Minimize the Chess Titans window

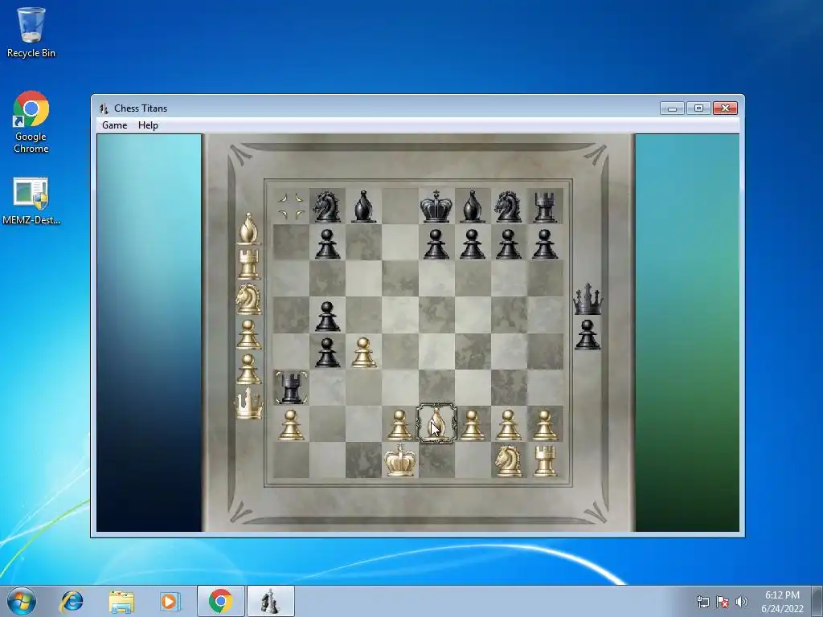tap(673, 108)
